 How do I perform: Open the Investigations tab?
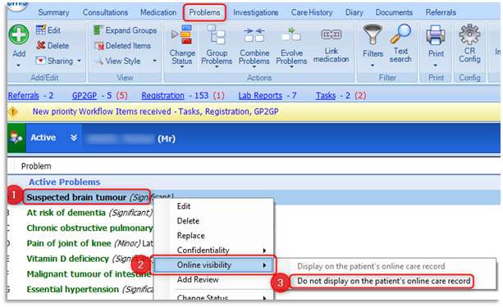tap(256, 12)
